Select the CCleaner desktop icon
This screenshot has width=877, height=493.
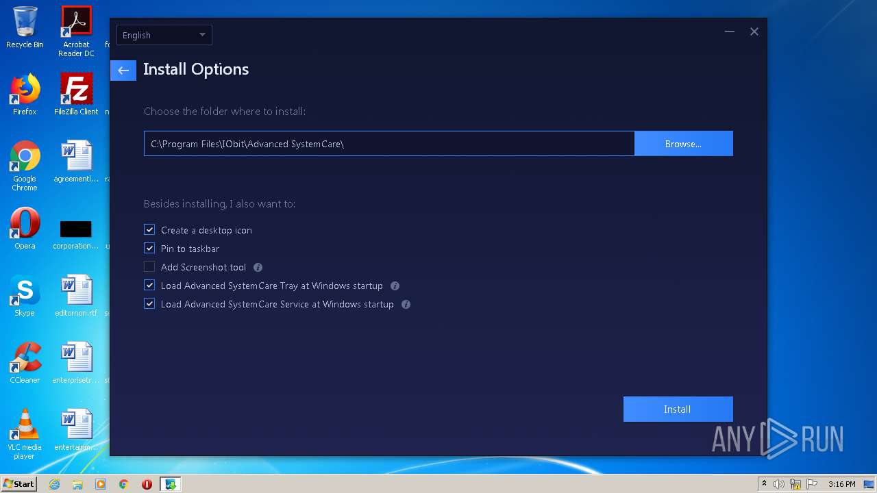click(25, 364)
